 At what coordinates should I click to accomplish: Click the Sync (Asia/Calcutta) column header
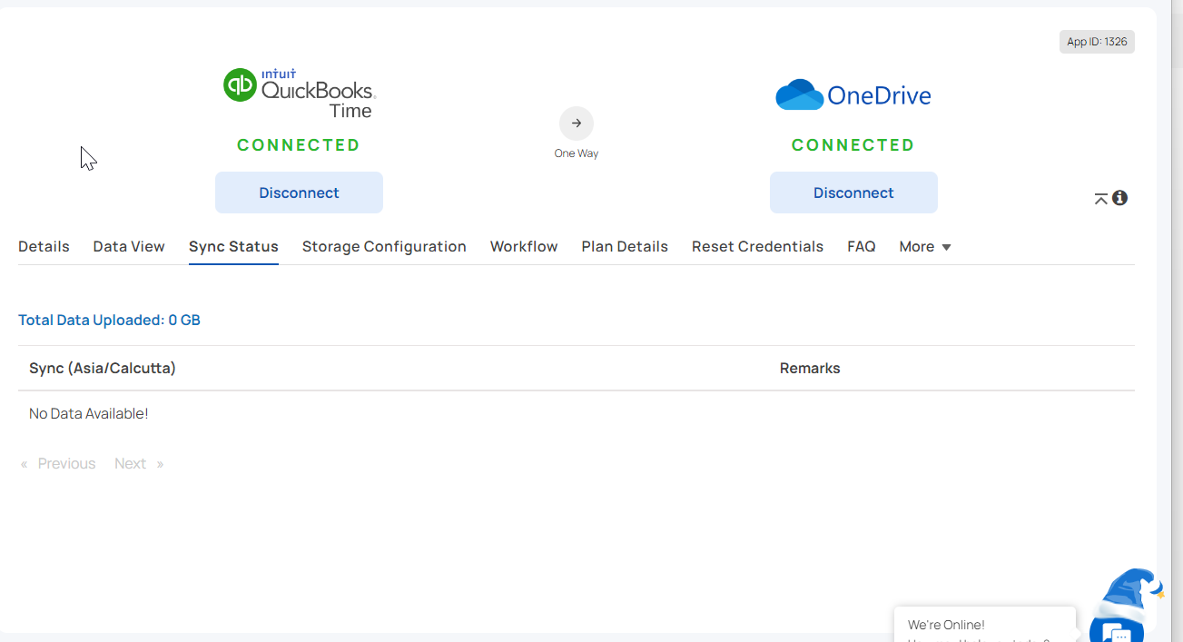[x=103, y=369]
